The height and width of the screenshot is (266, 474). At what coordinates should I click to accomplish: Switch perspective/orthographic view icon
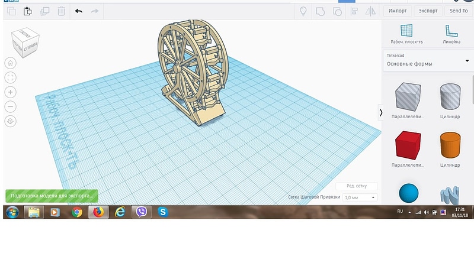tap(10, 121)
